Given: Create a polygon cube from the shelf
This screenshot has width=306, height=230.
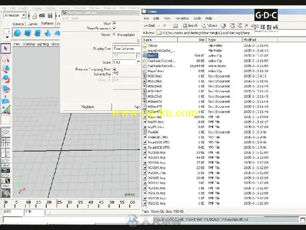Looking at the screenshot, I should [27, 33].
